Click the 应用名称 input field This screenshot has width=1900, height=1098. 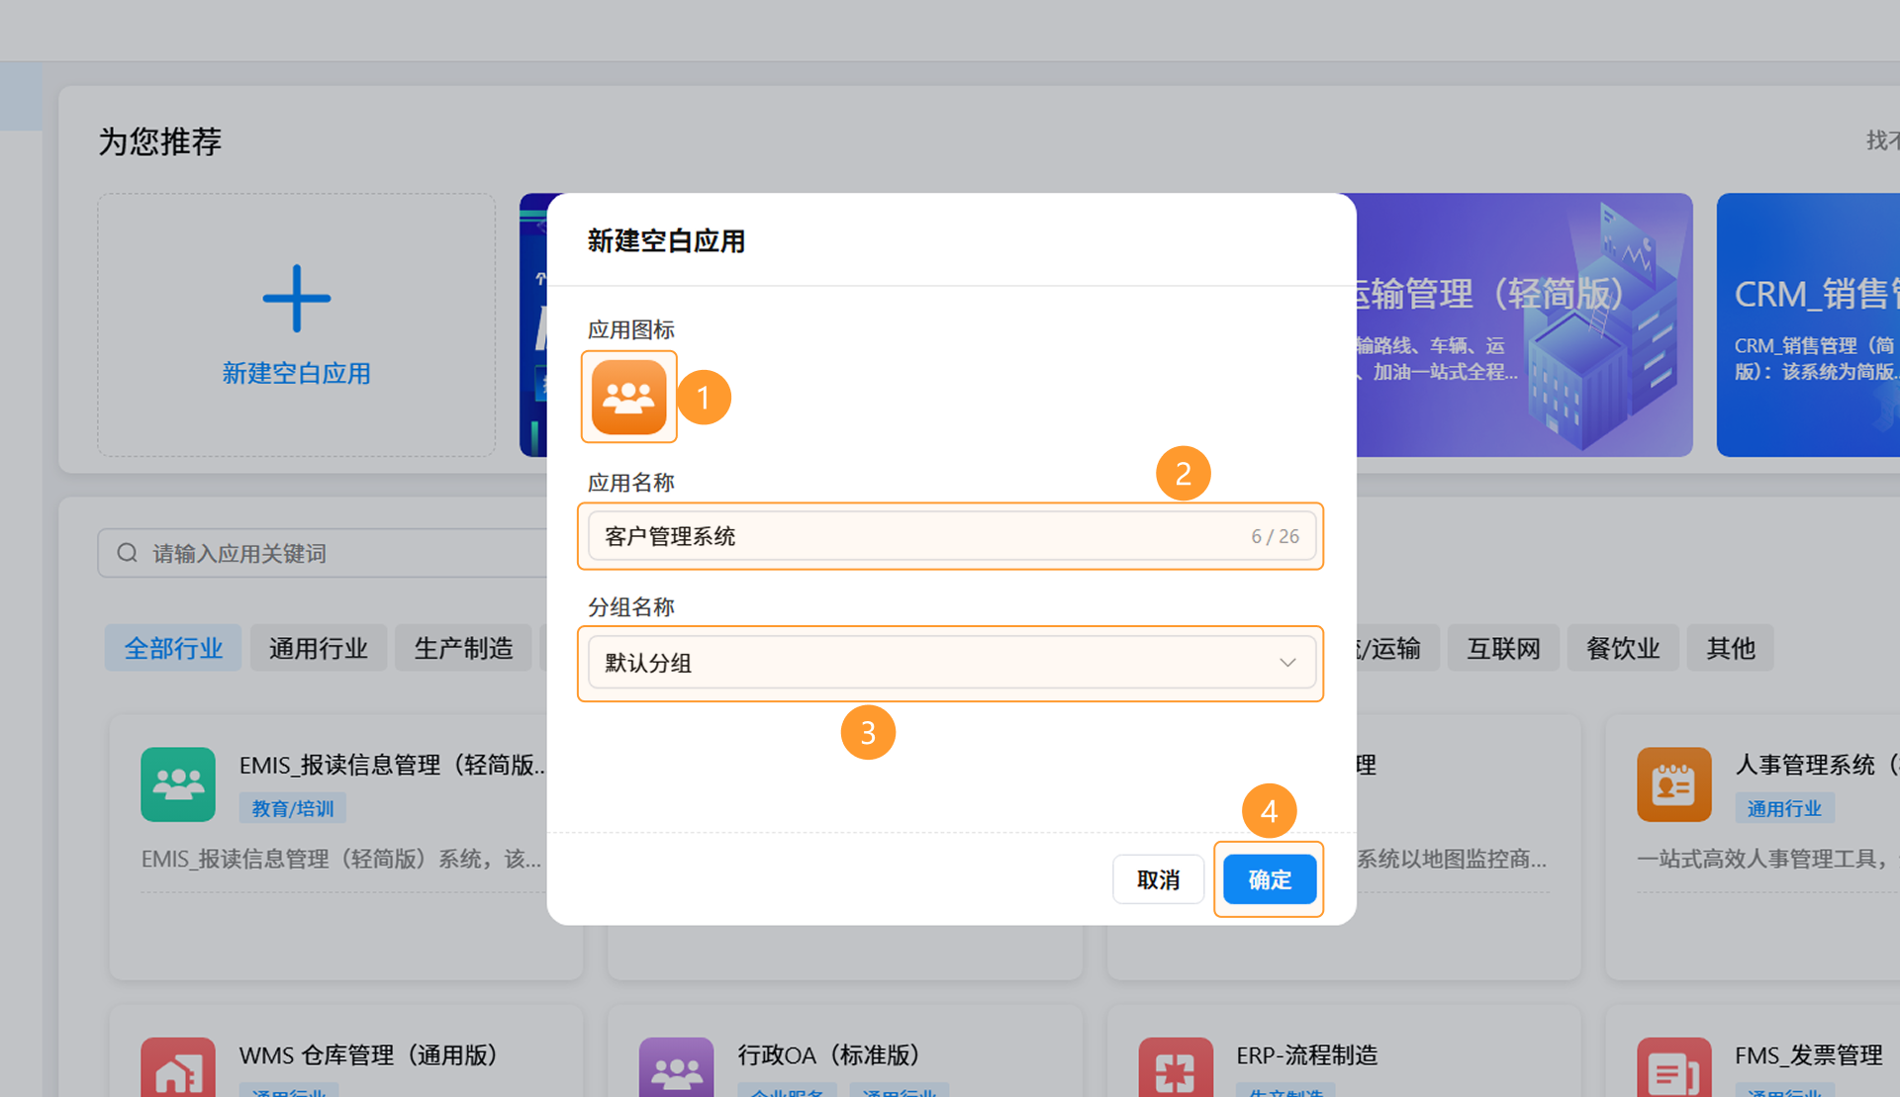click(x=951, y=536)
